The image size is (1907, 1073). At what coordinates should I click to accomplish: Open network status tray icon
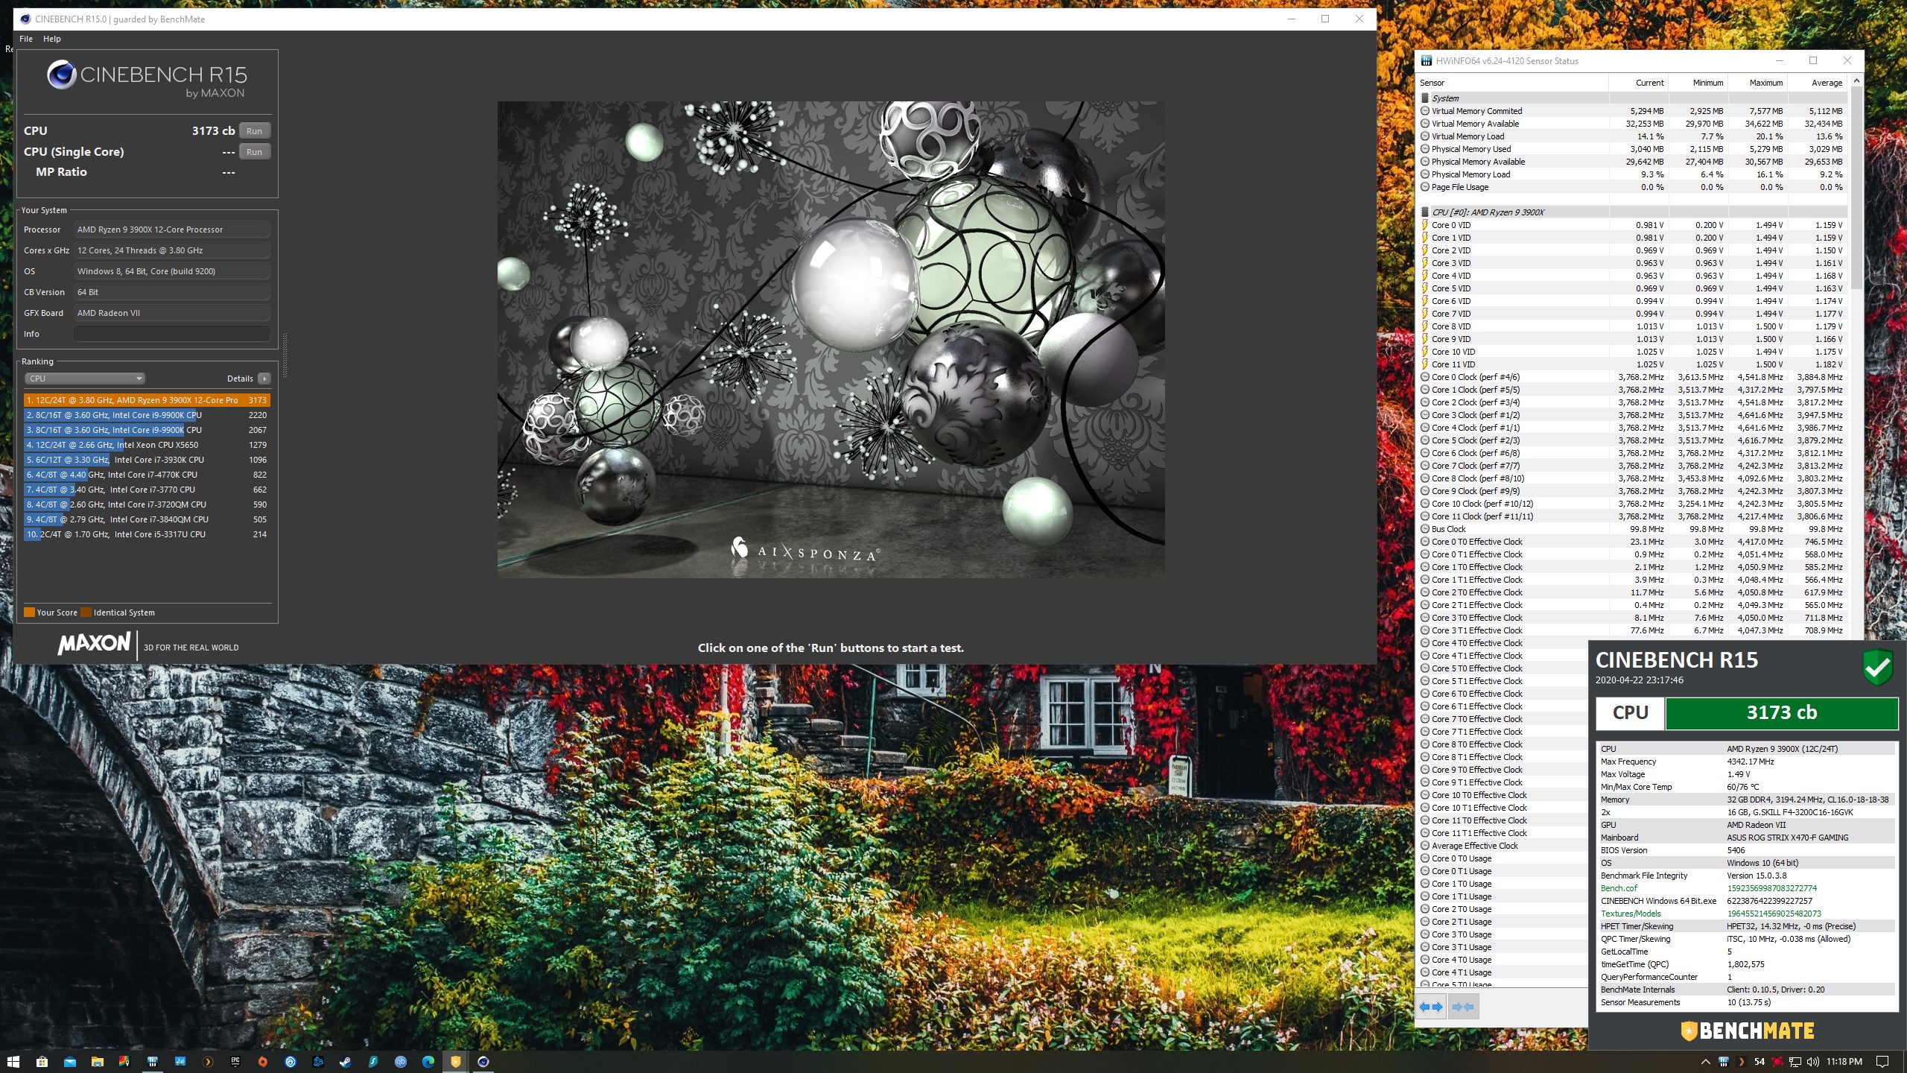[x=1795, y=1062]
